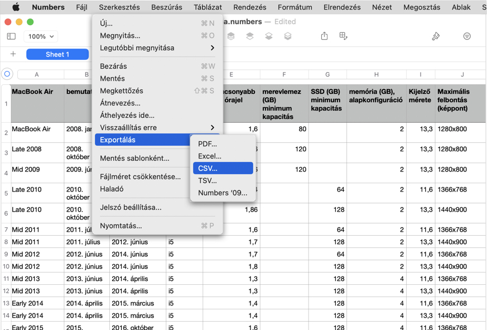Viewport: 487px width, 330px height.
Task: Open the Beszúrás menu
Action: (x=167, y=7)
